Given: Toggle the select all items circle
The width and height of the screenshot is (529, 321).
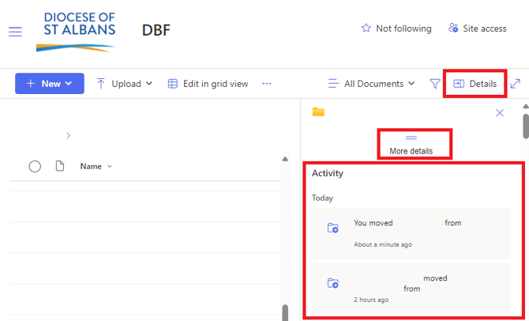Looking at the screenshot, I should pyautogui.click(x=35, y=166).
